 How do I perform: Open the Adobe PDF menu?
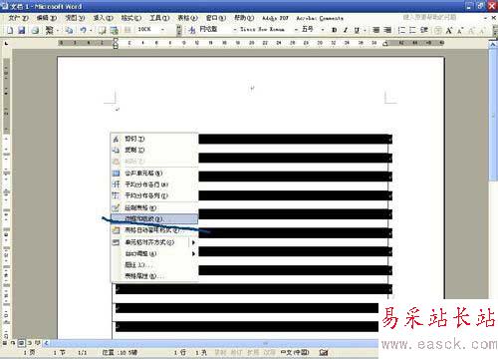point(275,18)
